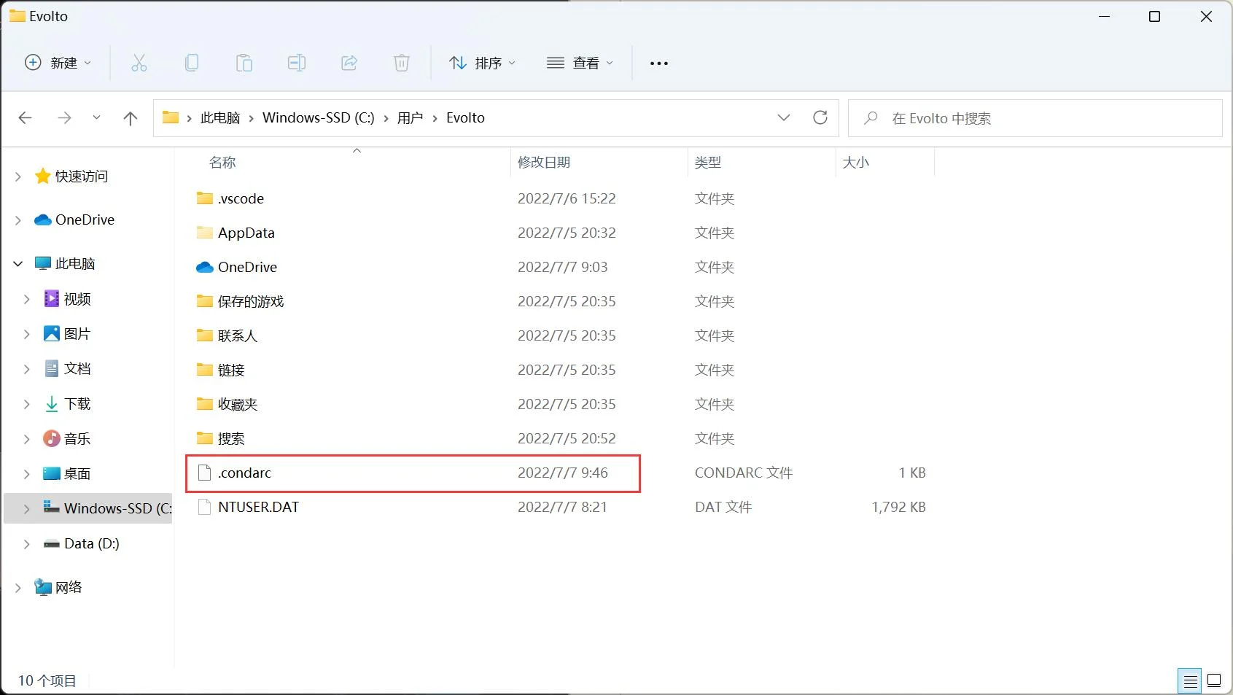The width and height of the screenshot is (1233, 695).
Task: Collapse the 此电脑 tree node
Action: coord(18,264)
